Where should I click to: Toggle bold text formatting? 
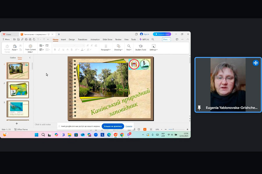pyautogui.click(x=55, y=50)
